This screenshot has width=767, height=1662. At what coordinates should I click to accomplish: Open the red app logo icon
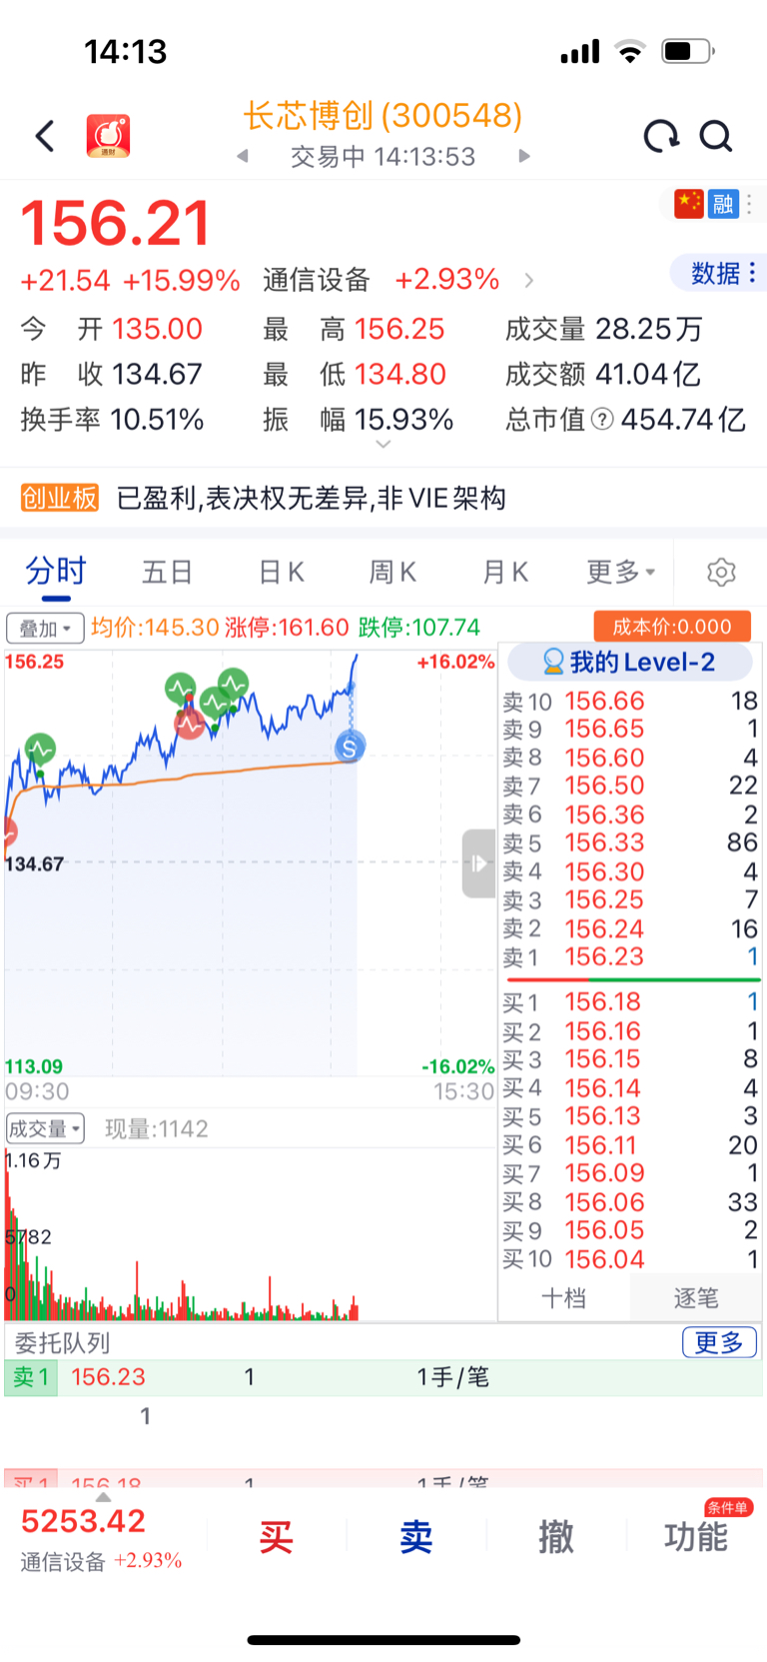[108, 136]
